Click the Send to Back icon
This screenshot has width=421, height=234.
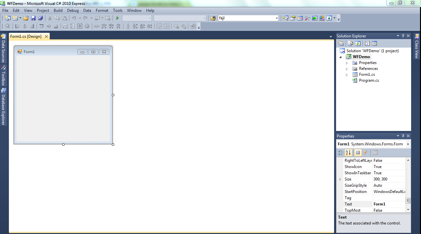183,26
